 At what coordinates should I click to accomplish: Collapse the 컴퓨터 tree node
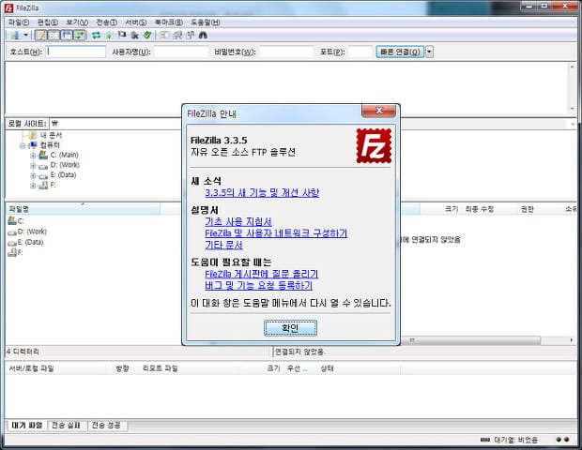[x=23, y=145]
